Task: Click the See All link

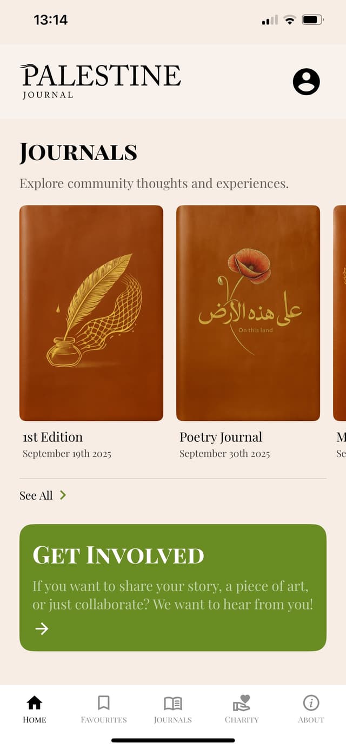Action: (x=36, y=495)
